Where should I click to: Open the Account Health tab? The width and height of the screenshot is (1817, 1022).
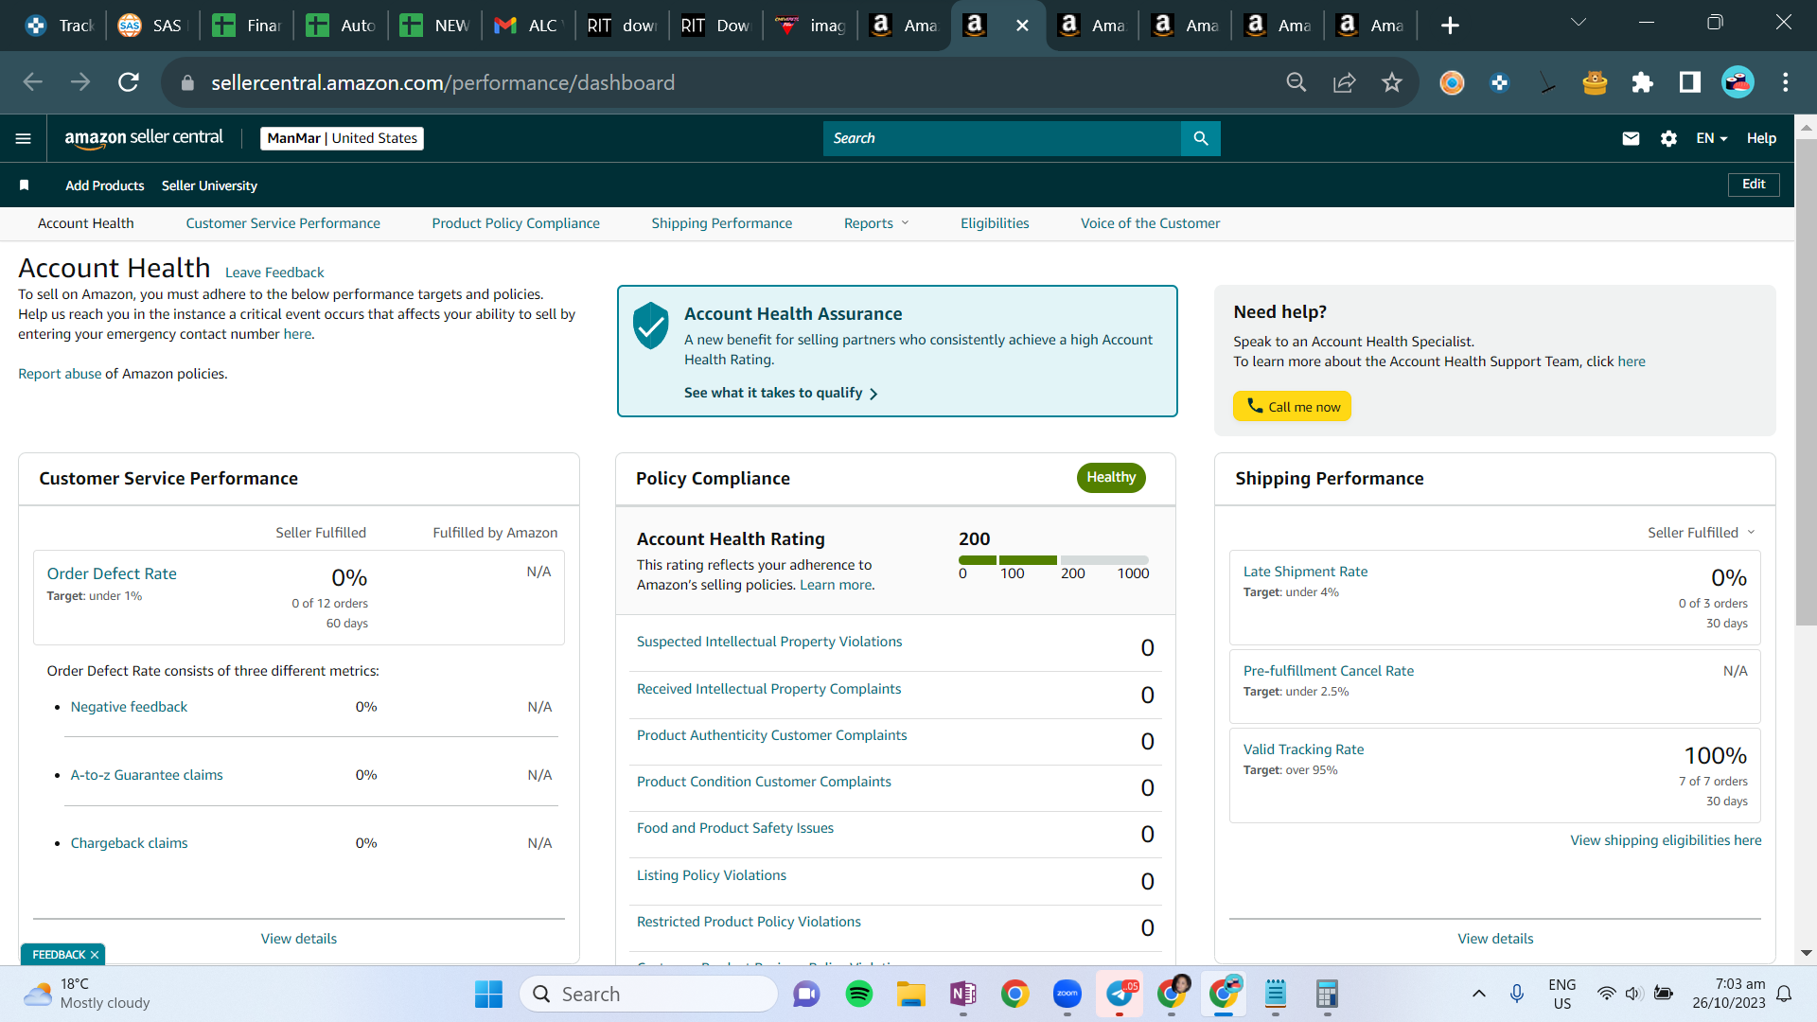click(86, 223)
